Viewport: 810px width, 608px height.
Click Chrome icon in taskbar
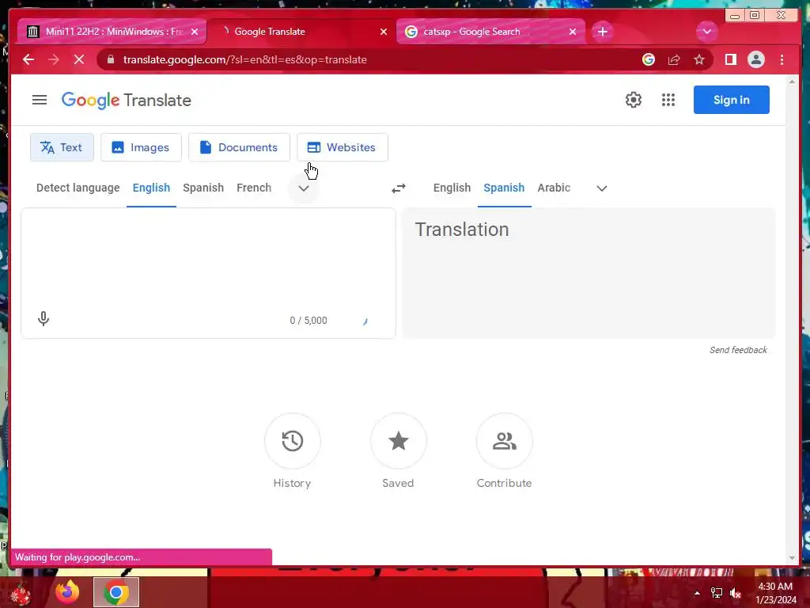click(x=116, y=592)
